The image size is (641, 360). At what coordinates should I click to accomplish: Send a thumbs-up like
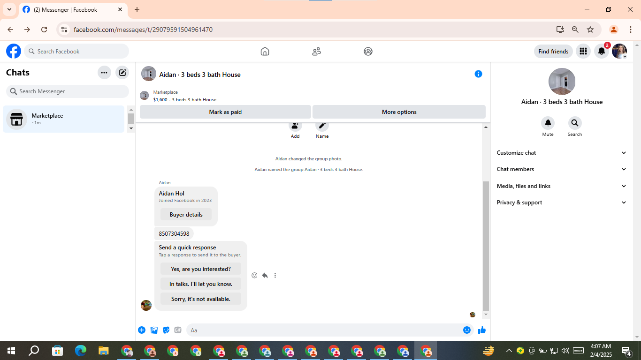point(482,330)
